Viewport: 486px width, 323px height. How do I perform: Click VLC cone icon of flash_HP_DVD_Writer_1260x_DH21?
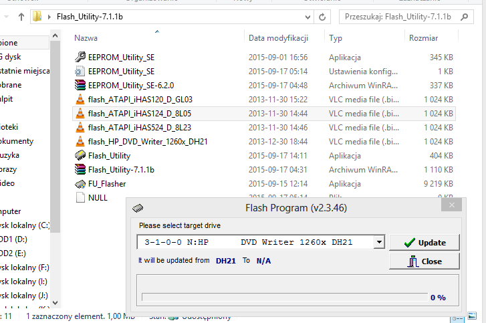pos(80,141)
